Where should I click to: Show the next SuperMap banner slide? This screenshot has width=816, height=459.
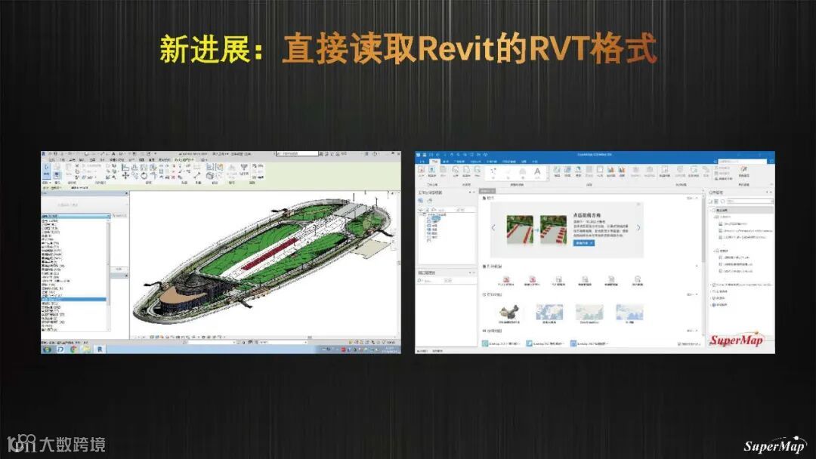click(638, 228)
